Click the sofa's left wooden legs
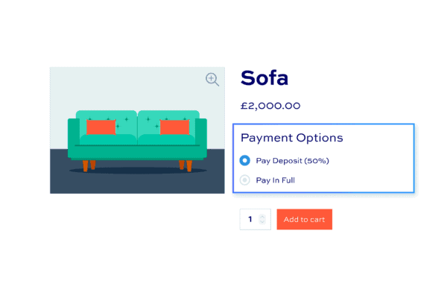Screen dimensions: 447x298 click(89, 165)
